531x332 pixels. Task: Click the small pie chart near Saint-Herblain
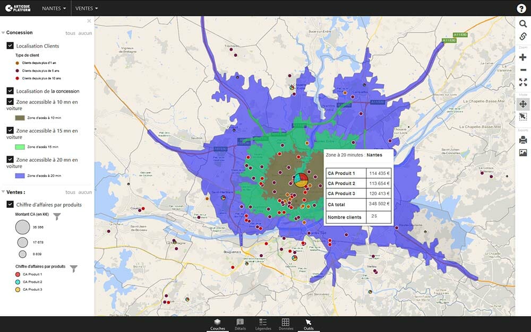click(x=223, y=197)
